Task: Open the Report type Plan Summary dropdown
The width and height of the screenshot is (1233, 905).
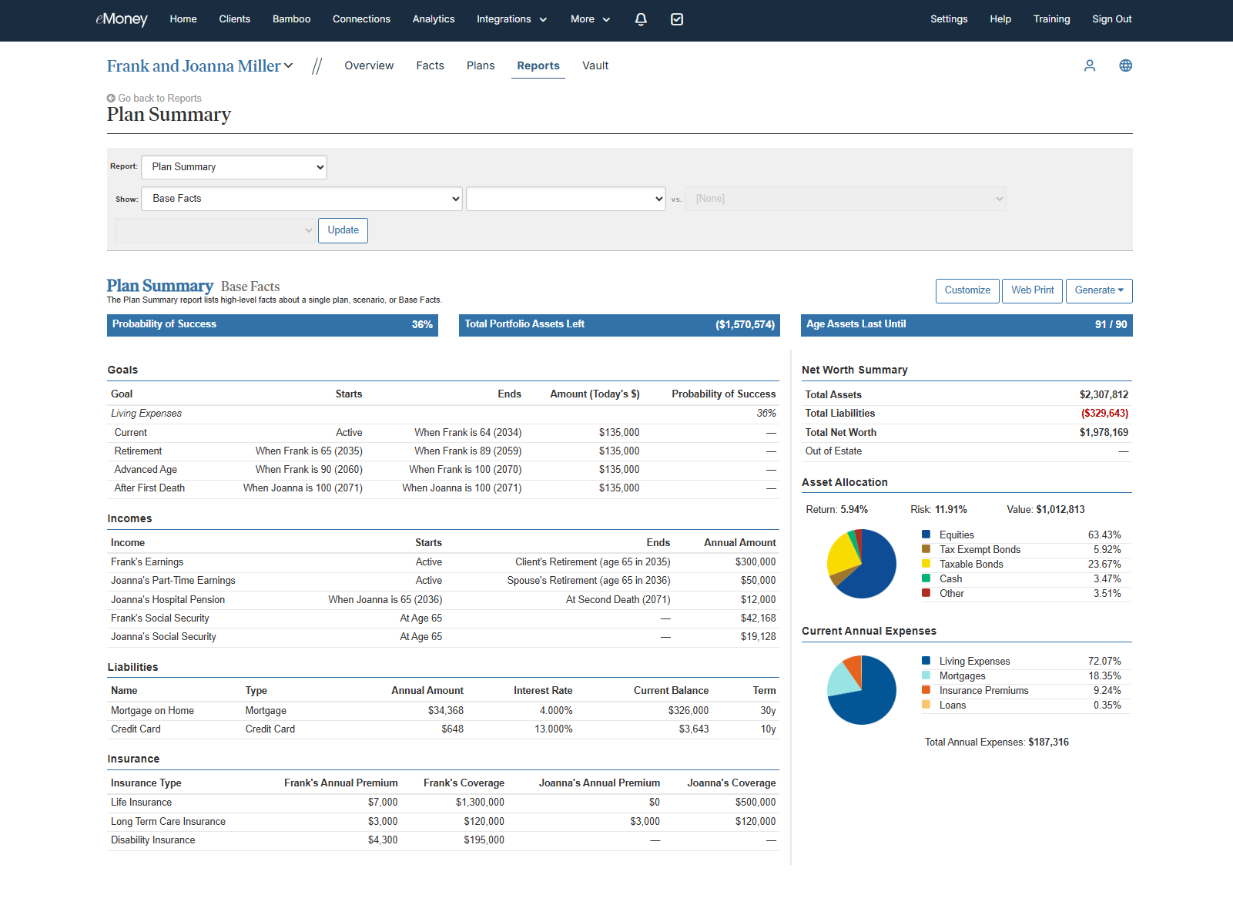Action: point(234,167)
